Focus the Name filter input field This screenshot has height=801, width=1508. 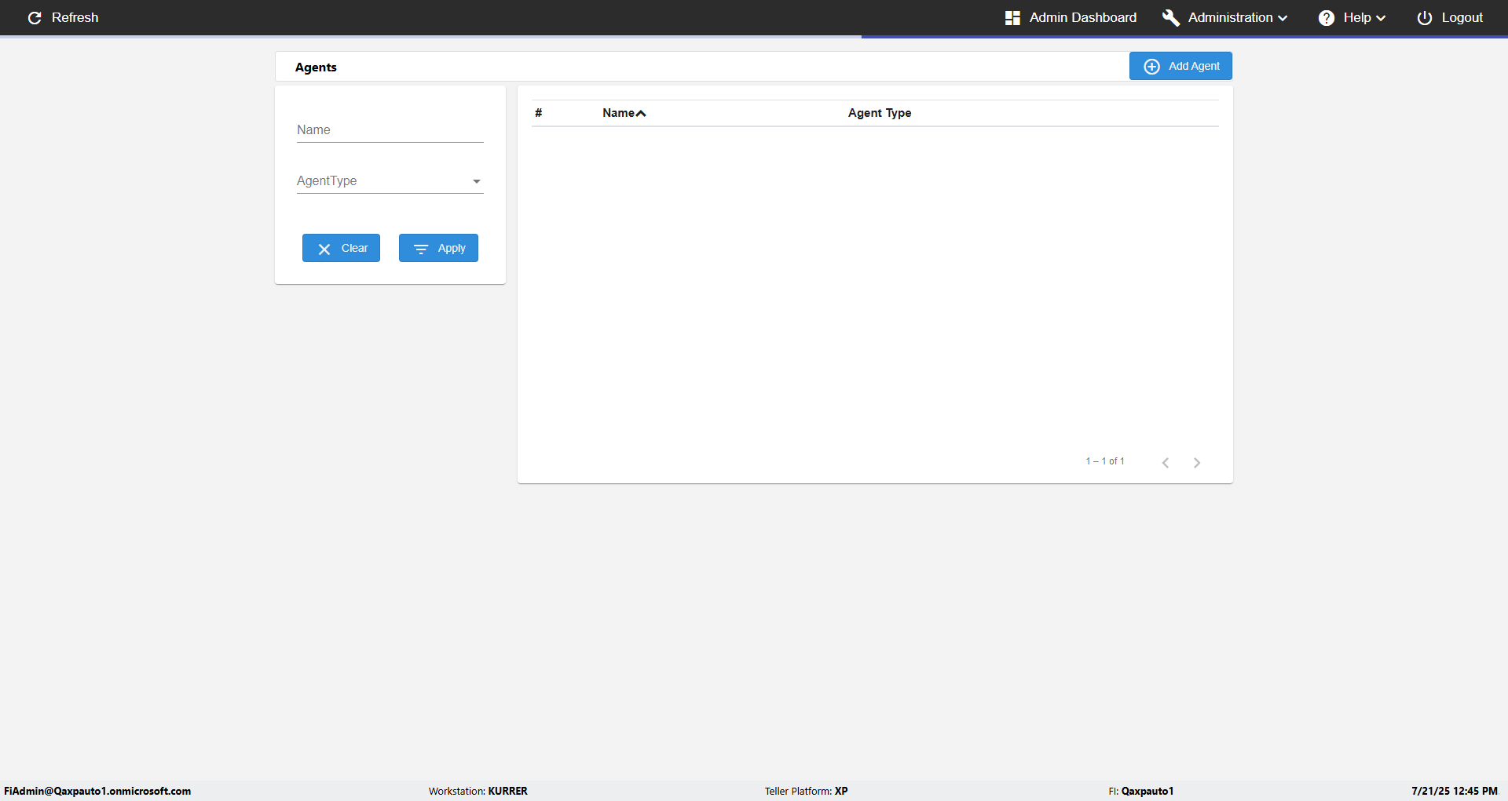390,130
